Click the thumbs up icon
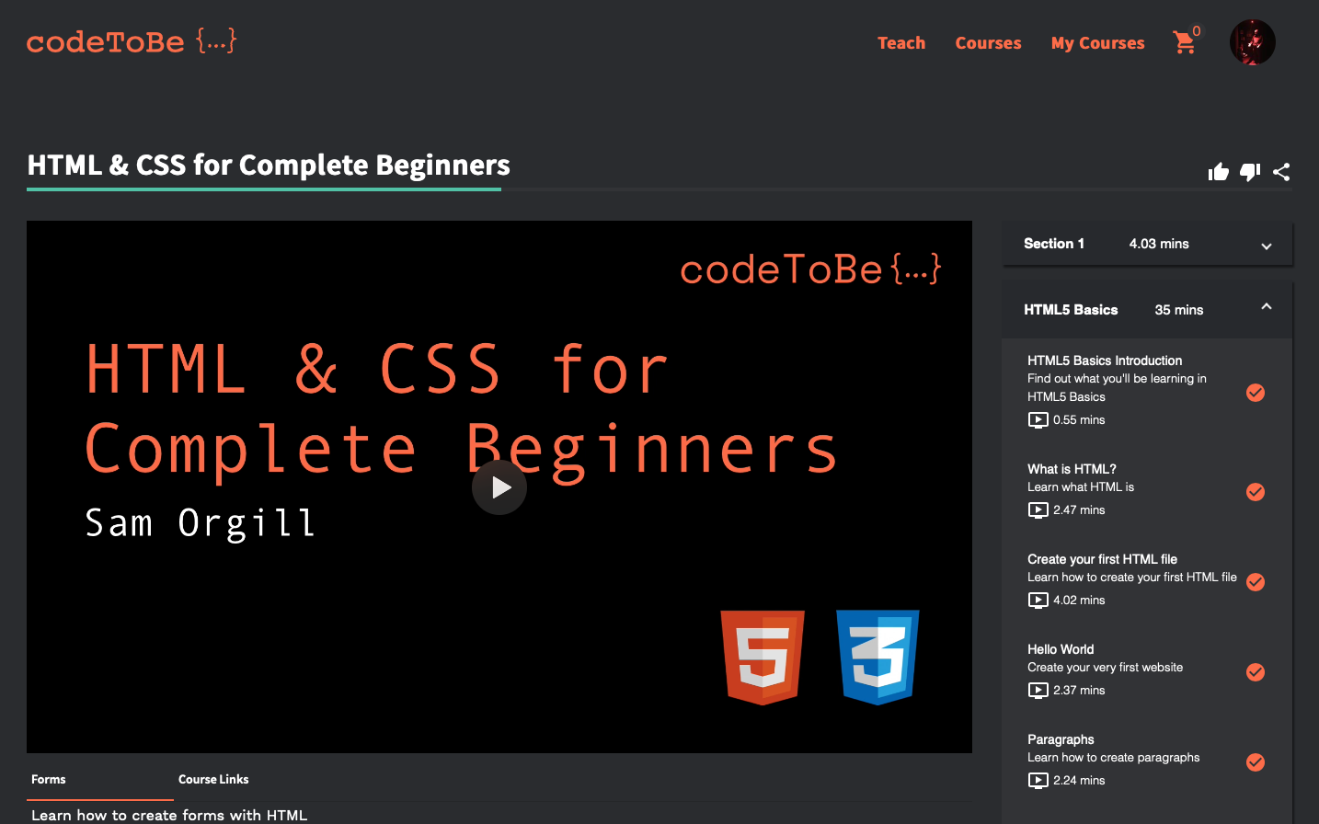This screenshot has height=824, width=1319. [1218, 172]
